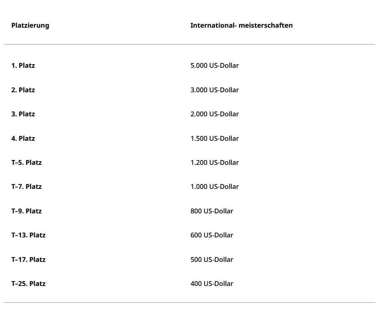This screenshot has width=378, height=310.
Task: Click the 5.000 US-Dollar prize value
Action: click(214, 65)
